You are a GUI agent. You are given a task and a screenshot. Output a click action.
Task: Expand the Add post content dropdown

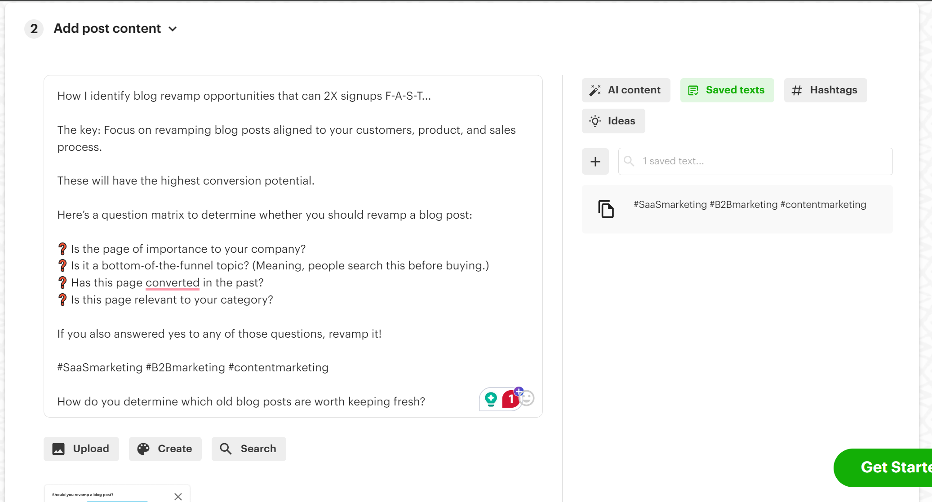coord(172,28)
